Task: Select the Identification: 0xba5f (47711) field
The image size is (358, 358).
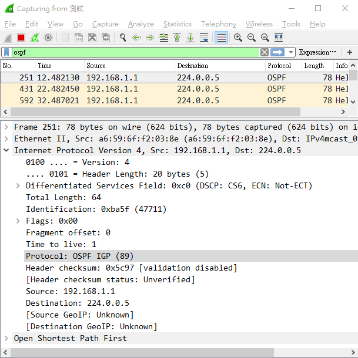Action: pyautogui.click(x=96, y=209)
